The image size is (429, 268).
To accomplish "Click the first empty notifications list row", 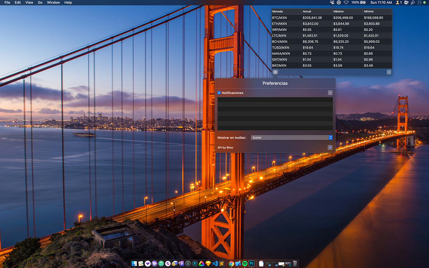I will click(275, 100).
